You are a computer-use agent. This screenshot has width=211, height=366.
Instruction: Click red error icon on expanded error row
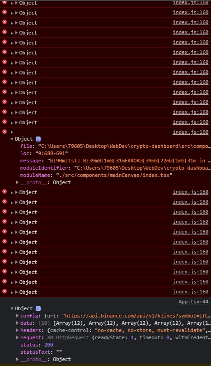5,132
